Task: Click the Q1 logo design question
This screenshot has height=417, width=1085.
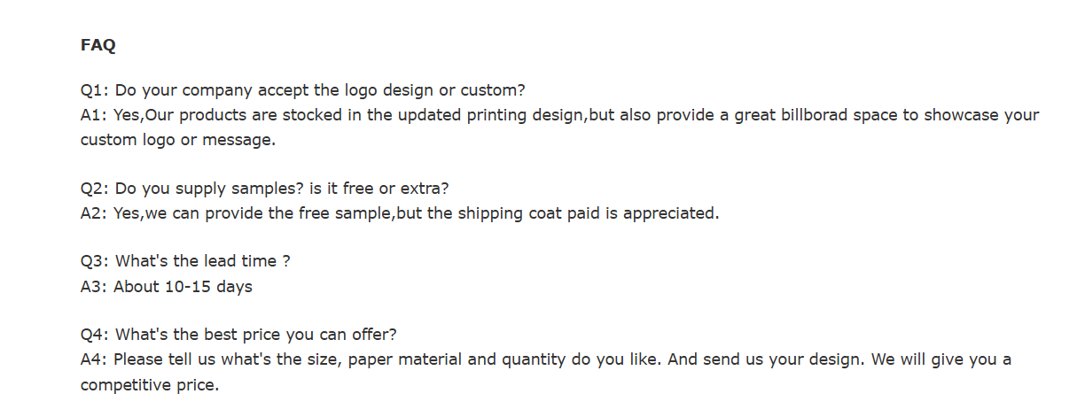Action: 302,90
